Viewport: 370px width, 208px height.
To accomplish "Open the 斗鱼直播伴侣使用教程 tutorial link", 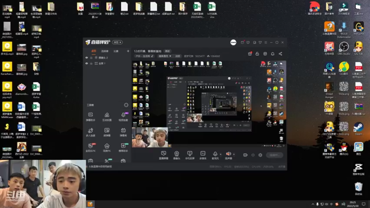I will [x=100, y=166].
